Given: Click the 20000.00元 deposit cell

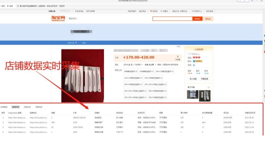Looking at the screenshot, I should click(228, 118).
